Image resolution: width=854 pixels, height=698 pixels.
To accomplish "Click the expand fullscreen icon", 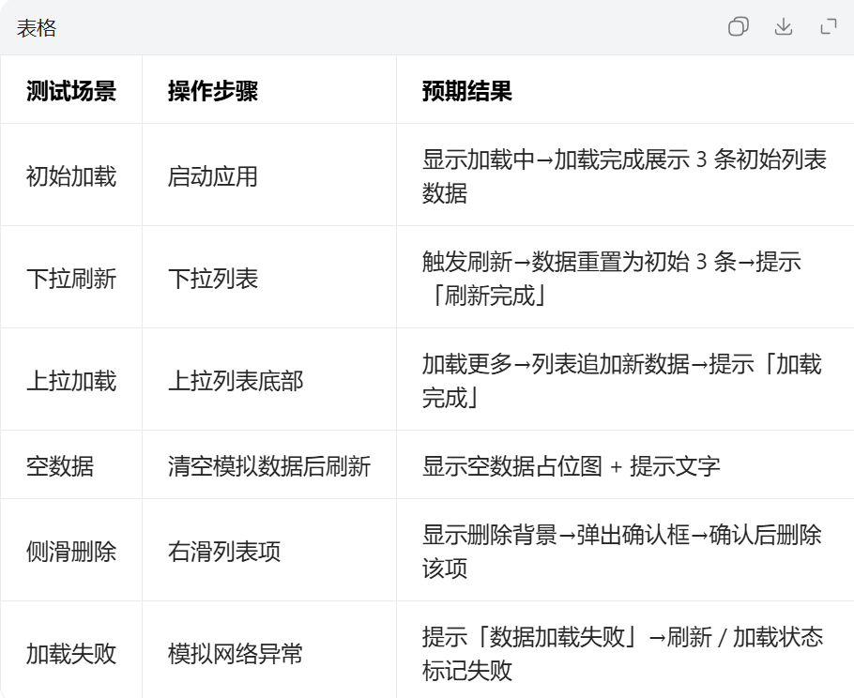I will pos(829,26).
